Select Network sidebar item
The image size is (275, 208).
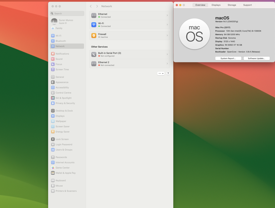67,46
